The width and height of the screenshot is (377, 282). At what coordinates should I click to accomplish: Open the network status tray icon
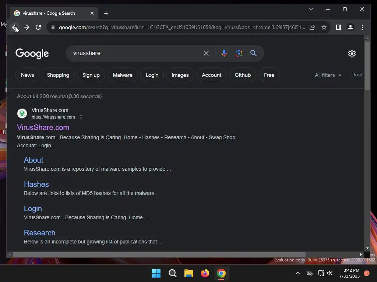[x=321, y=273]
